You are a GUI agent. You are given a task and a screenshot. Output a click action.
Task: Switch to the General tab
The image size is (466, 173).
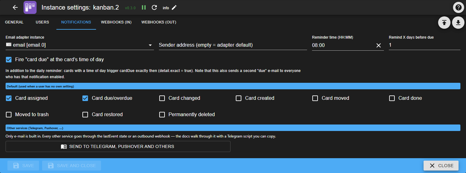coord(14,22)
